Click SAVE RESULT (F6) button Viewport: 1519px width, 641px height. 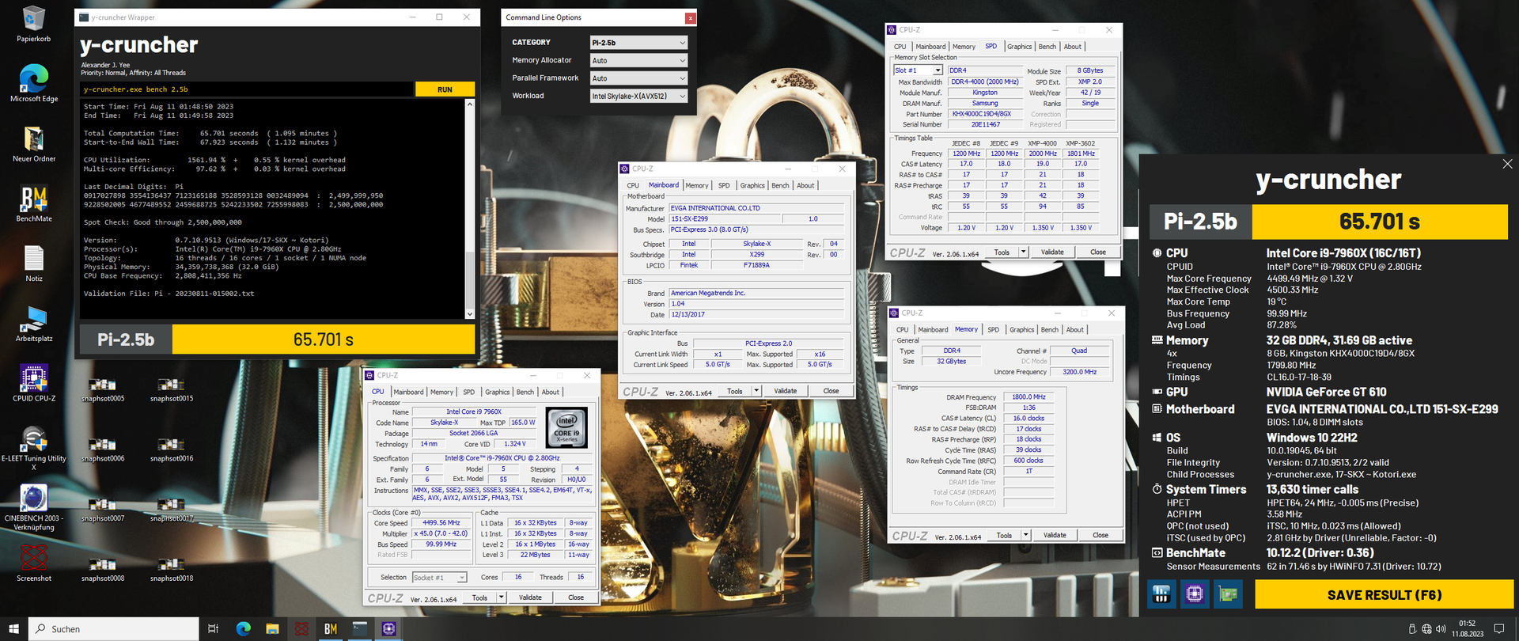(x=1384, y=594)
